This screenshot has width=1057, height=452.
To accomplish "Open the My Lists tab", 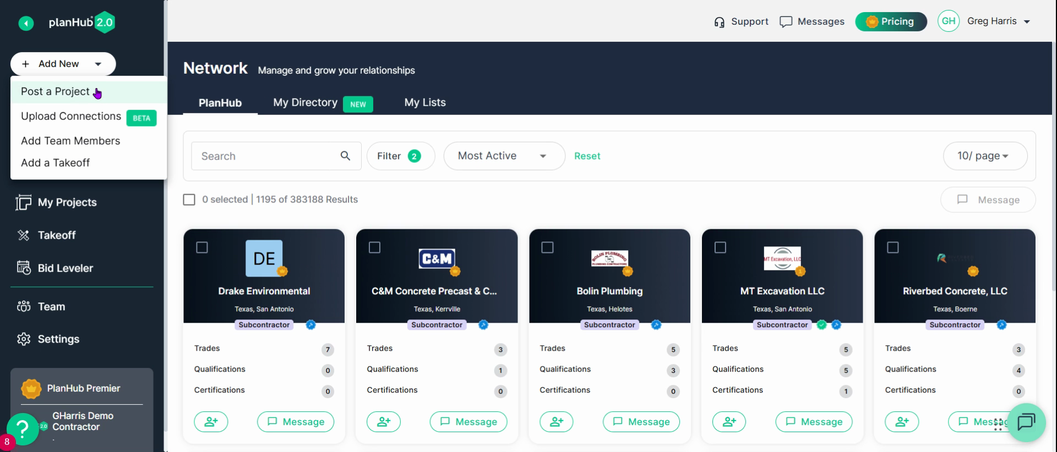I will point(425,103).
